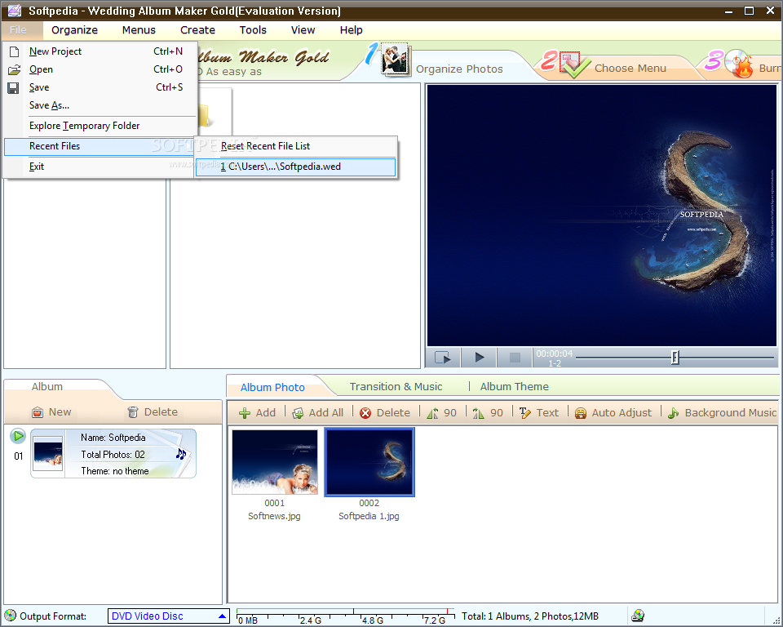Viewport: 783px width, 627px height.
Task: Switch to the Album Photo tab
Action: [272, 387]
